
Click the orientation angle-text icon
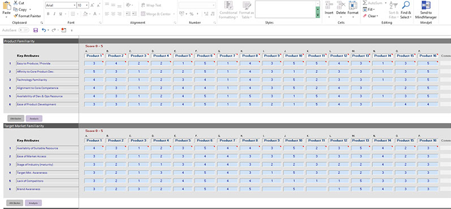(x=128, y=5)
